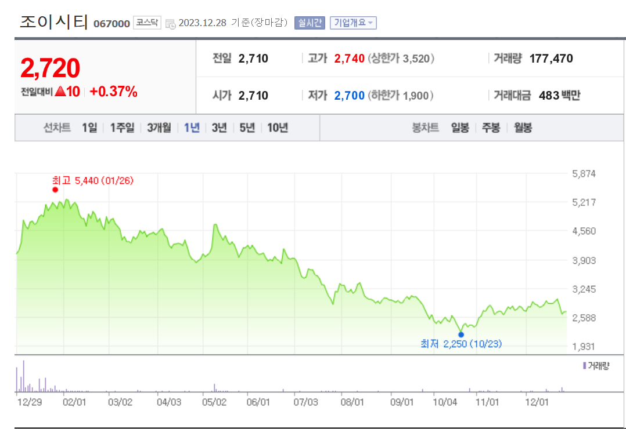The height and width of the screenshot is (429, 626).
Task: Click the 조이시티 stock name title
Action: pos(54,21)
